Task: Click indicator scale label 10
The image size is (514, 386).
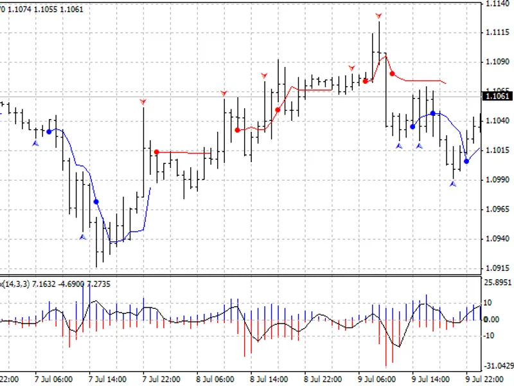Action: (x=488, y=302)
